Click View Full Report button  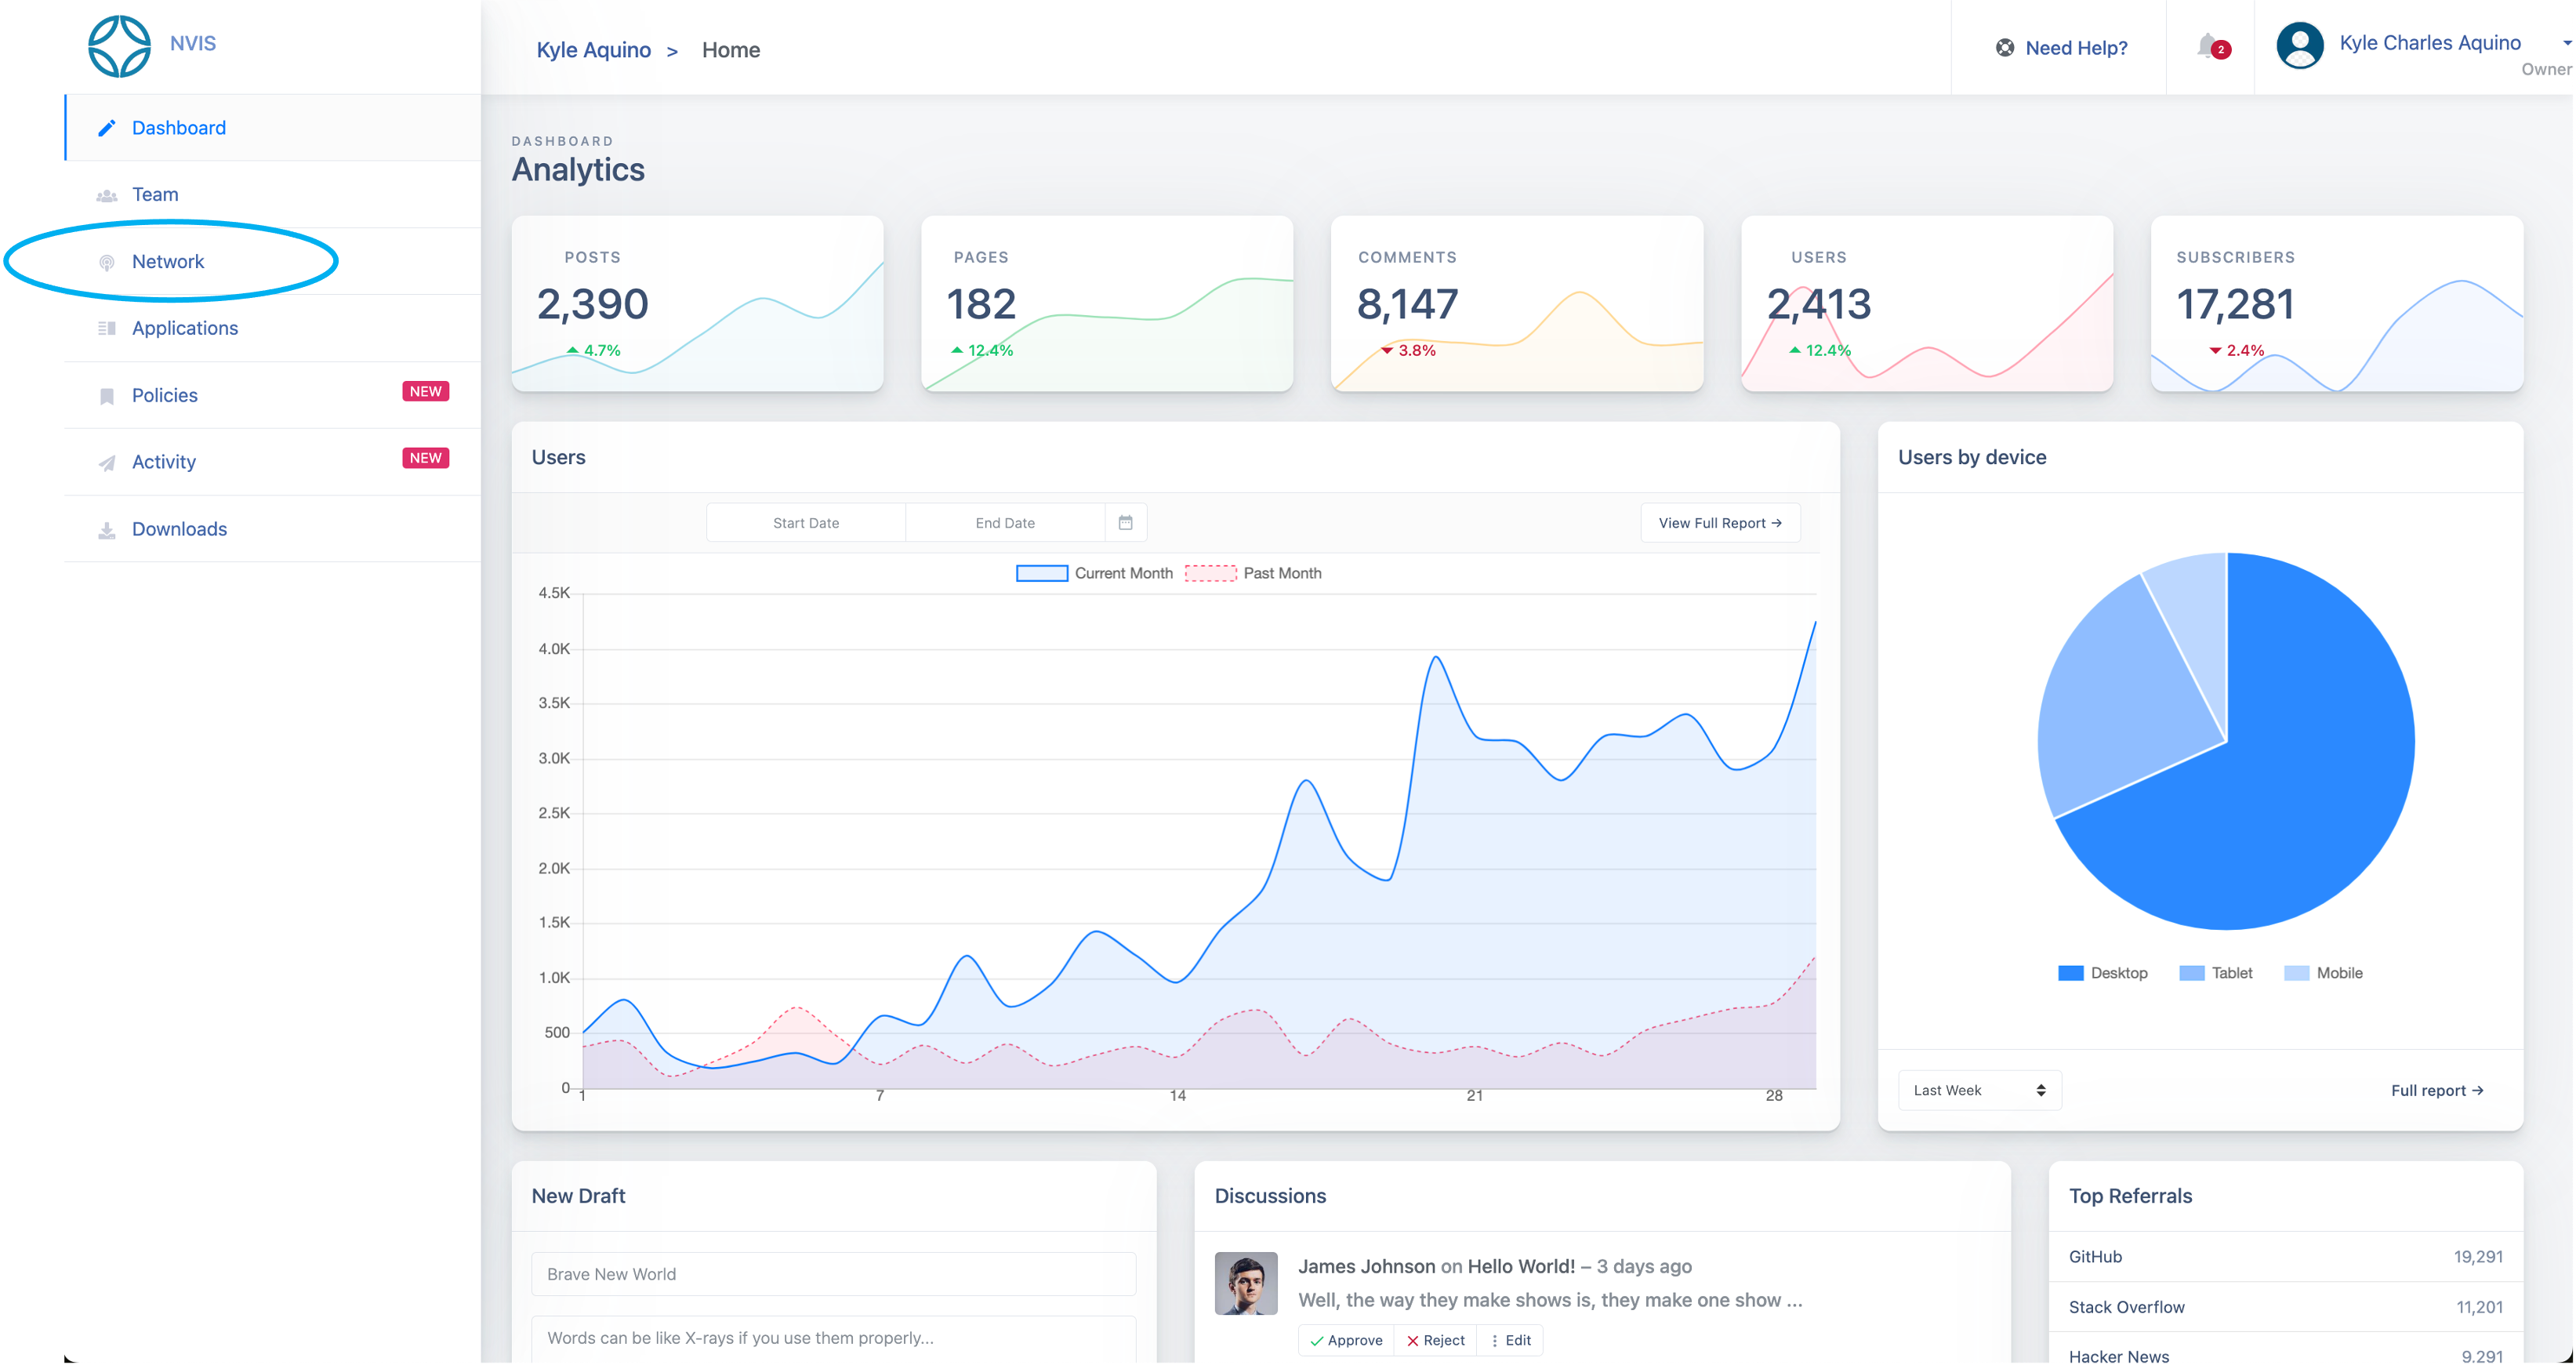click(1719, 523)
